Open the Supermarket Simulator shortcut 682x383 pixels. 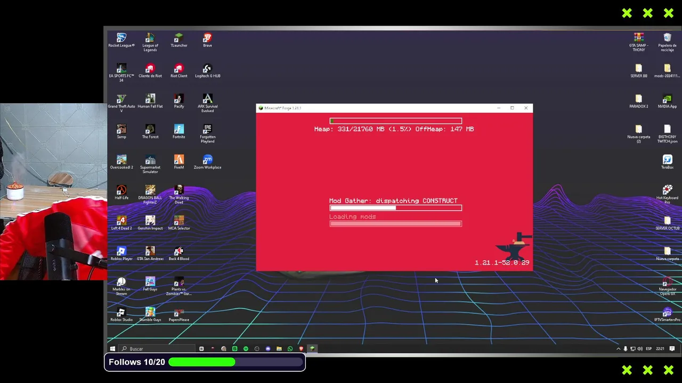point(150,164)
